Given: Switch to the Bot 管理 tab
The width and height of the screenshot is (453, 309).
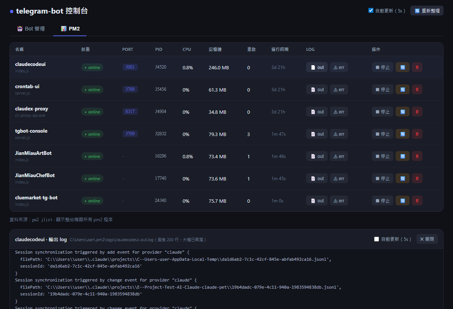Looking at the screenshot, I should click(31, 29).
